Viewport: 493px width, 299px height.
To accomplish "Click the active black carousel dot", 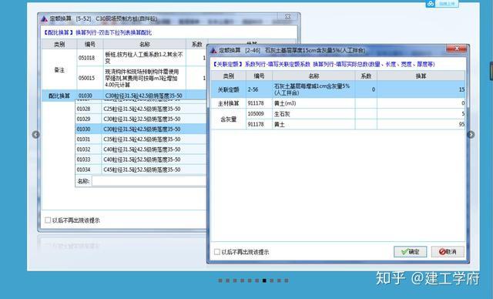I will point(264,281).
